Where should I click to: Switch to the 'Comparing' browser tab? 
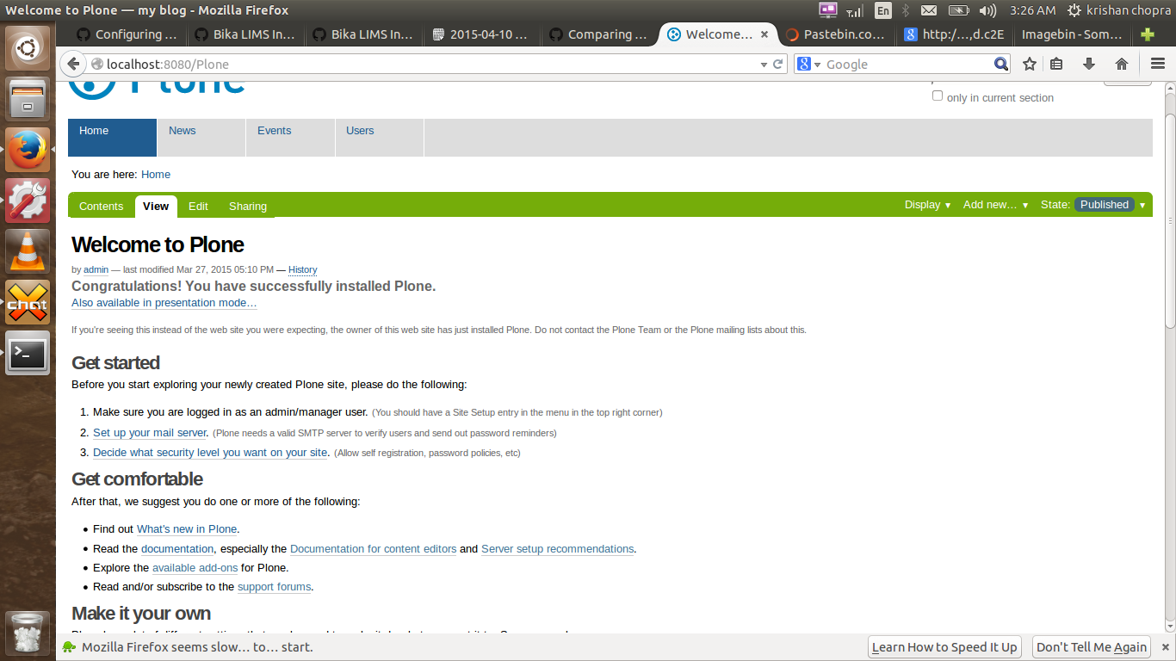599,34
